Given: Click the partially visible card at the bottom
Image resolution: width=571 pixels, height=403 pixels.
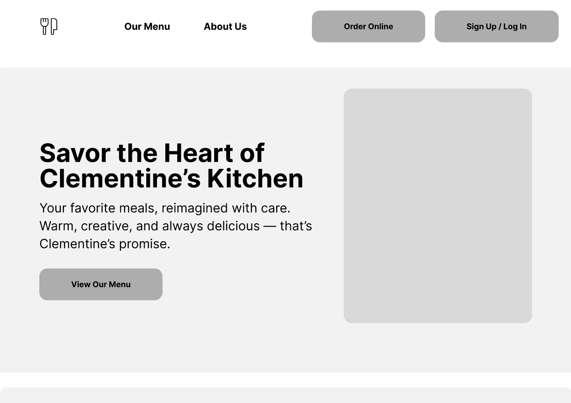Looking at the screenshot, I should [x=285, y=395].
